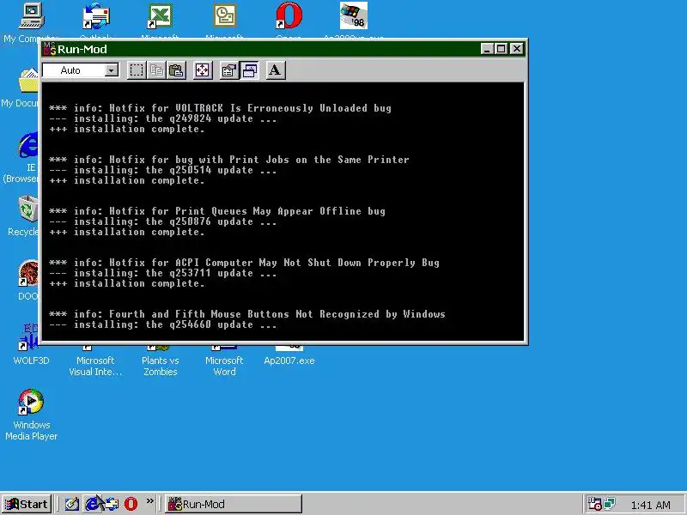The image size is (687, 515).
Task: Open the MS-DOS system menu icon in title bar
Action: pos(50,49)
